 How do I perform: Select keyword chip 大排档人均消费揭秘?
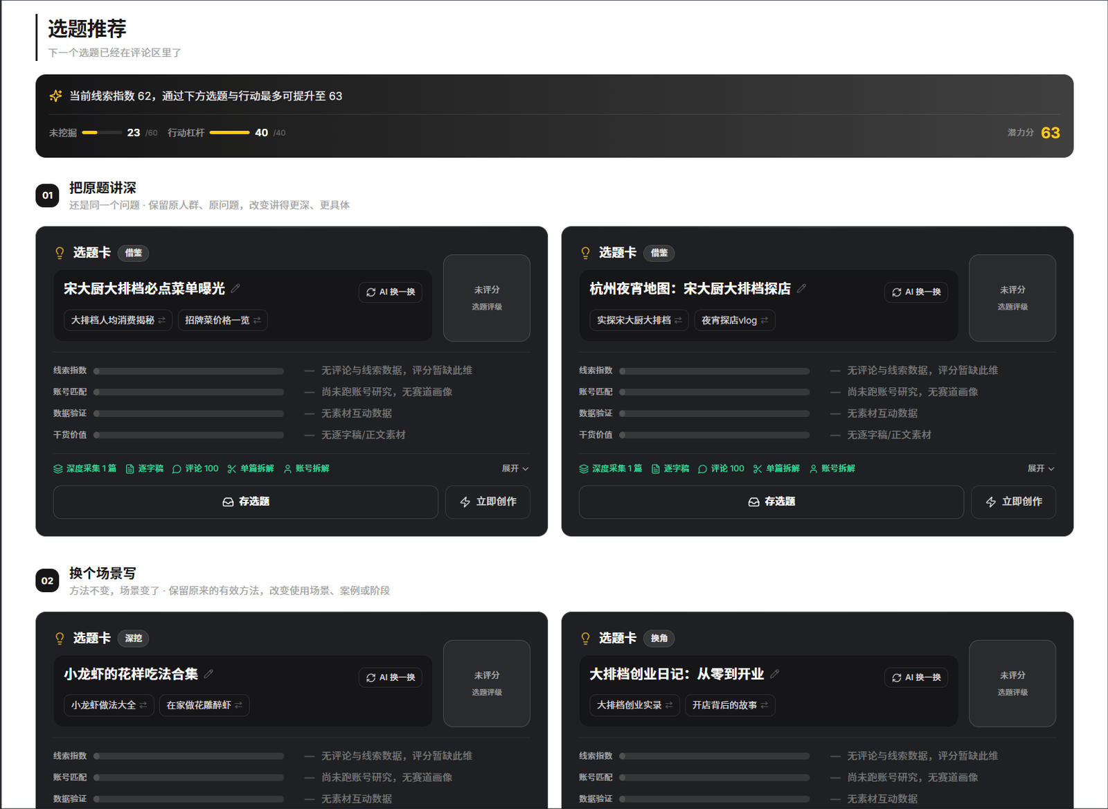click(118, 320)
